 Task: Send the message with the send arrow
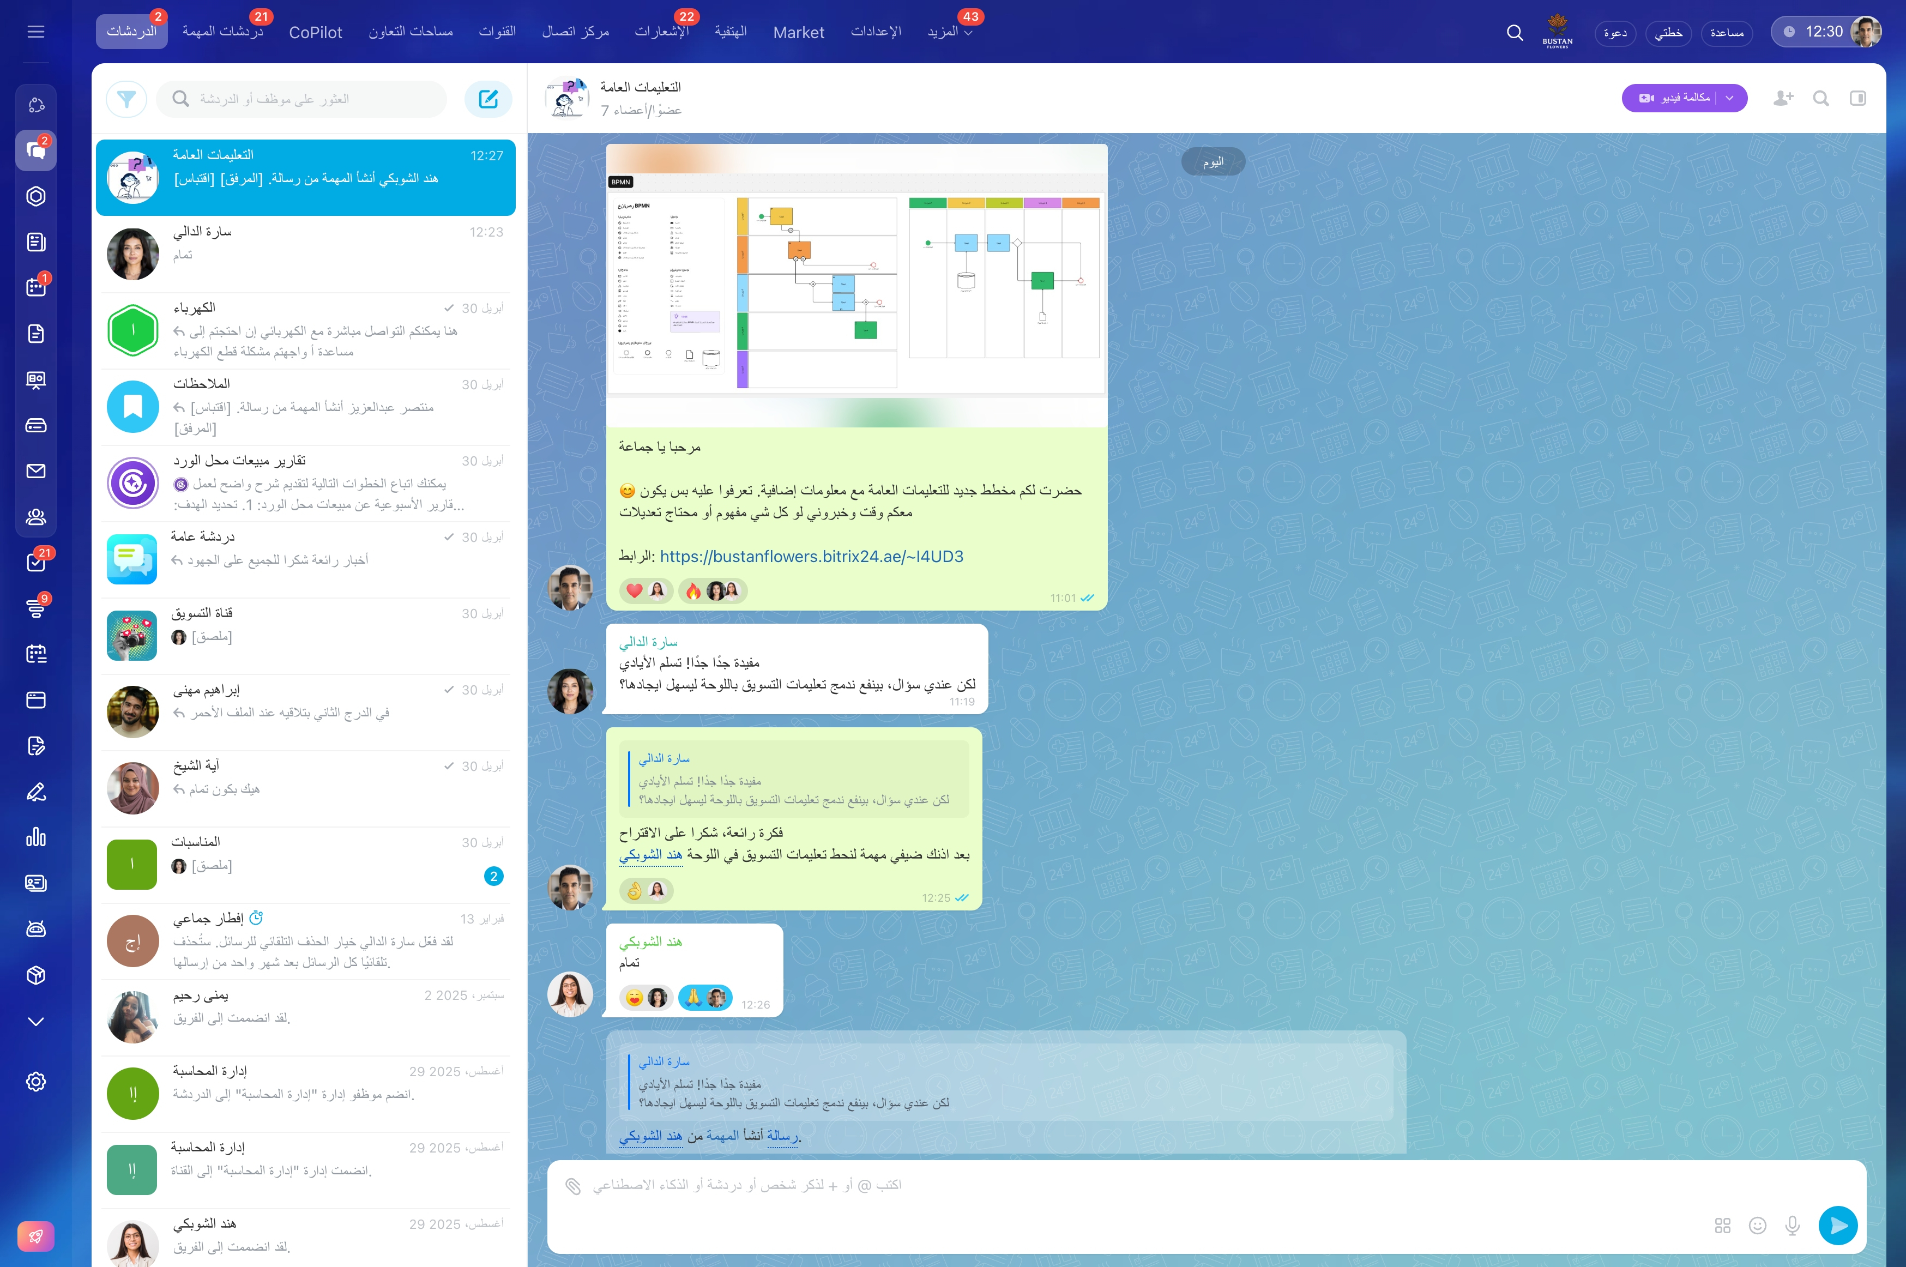(1837, 1225)
